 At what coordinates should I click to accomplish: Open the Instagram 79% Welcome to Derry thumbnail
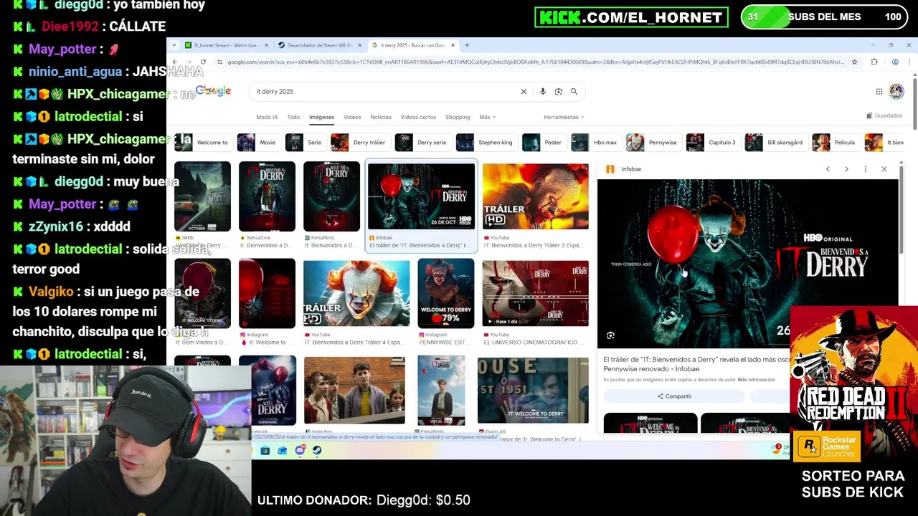(445, 293)
